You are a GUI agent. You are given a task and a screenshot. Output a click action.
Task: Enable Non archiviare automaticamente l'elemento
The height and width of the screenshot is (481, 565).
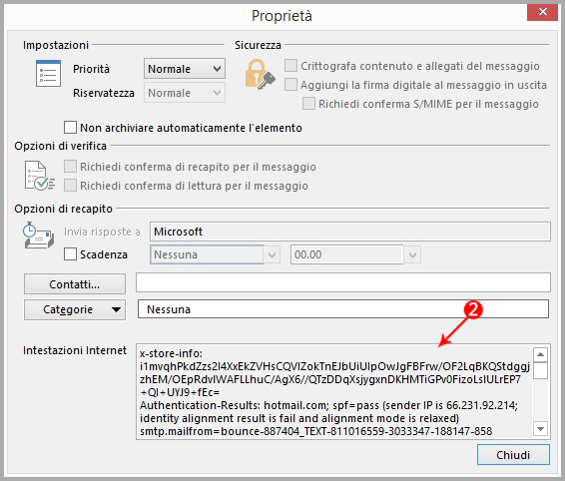[70, 127]
